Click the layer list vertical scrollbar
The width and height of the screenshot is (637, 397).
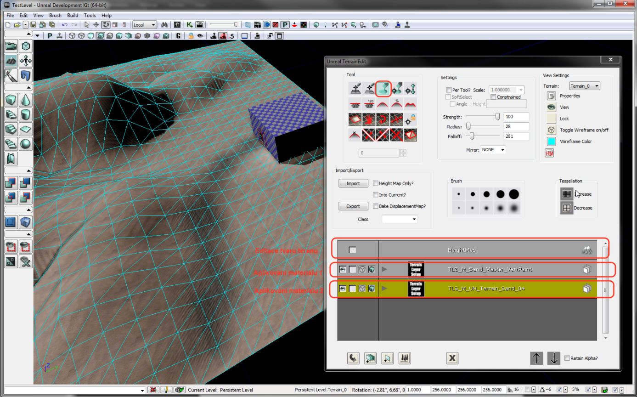[x=605, y=290]
